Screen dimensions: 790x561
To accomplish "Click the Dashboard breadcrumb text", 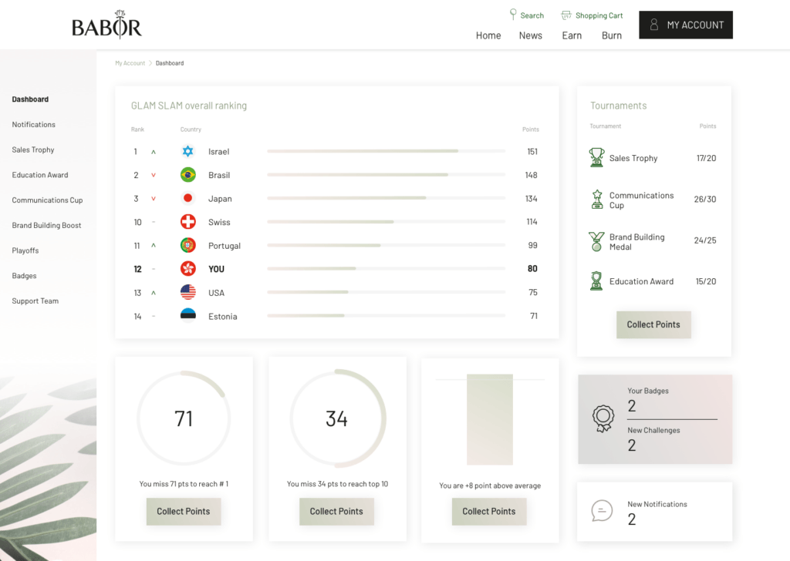I will pos(170,63).
